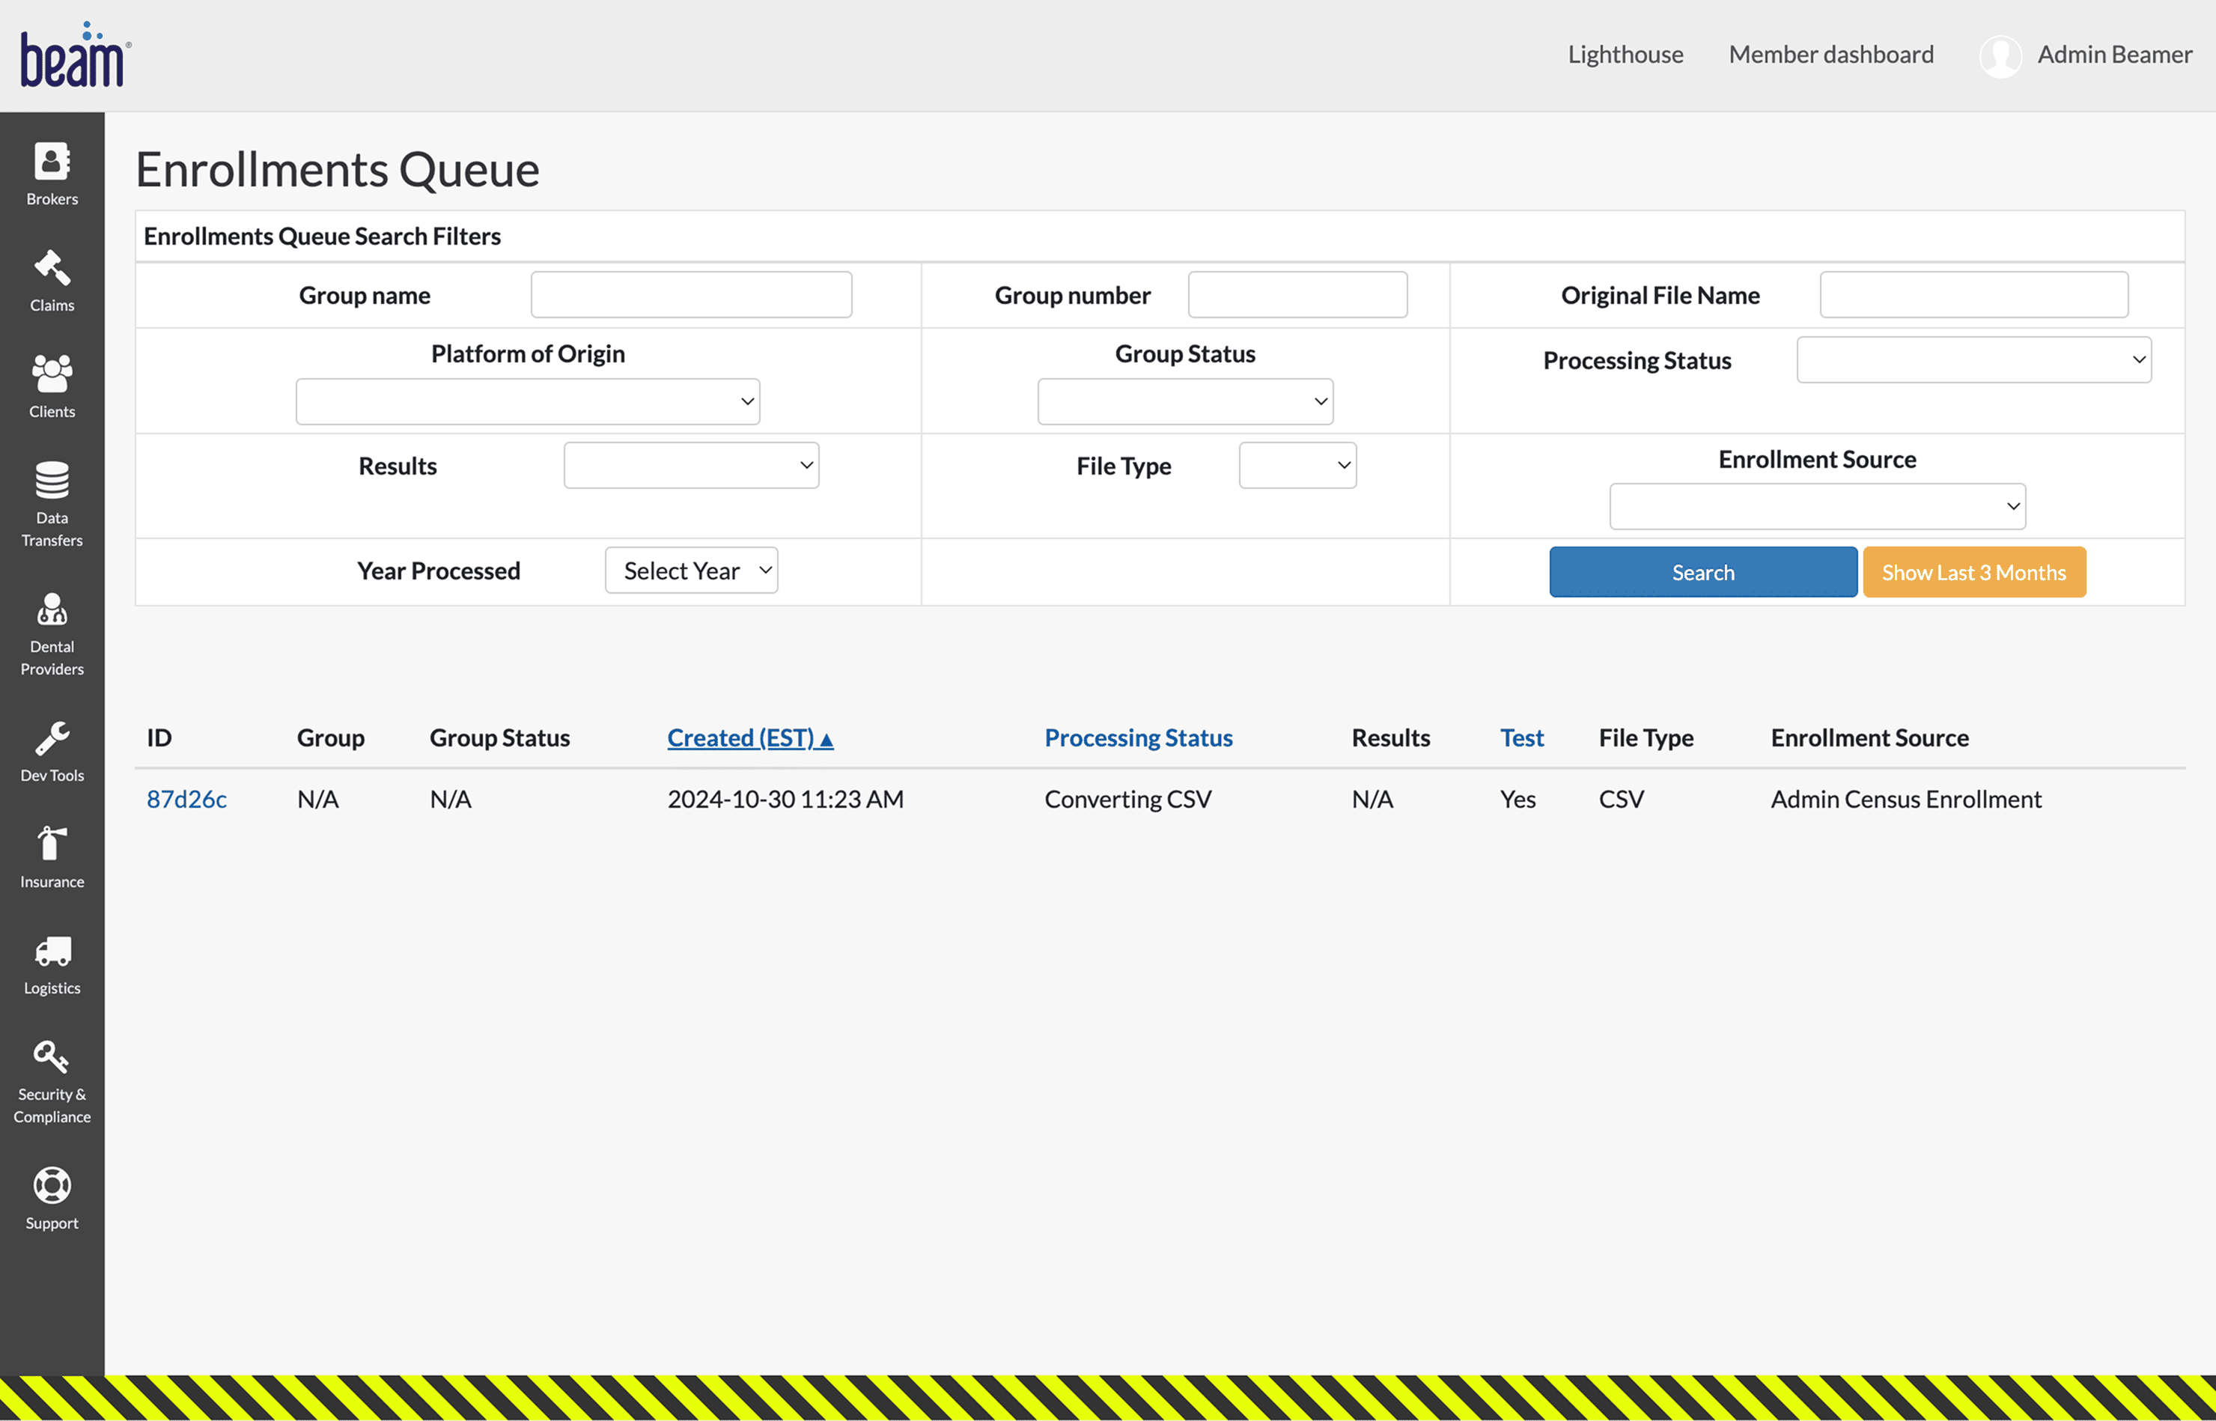Viewport: 2216px width, 1421px height.
Task: Go to Logistics via truck icon
Action: click(x=51, y=962)
